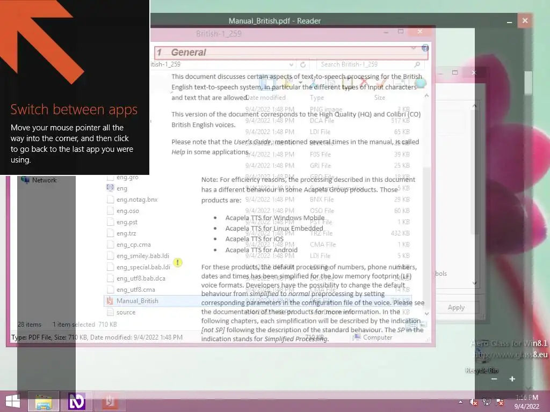Select the eng.notag.bnx file

[x=137, y=200]
